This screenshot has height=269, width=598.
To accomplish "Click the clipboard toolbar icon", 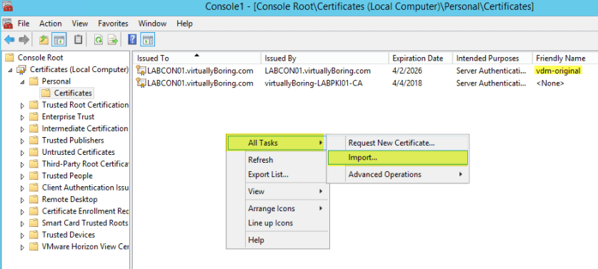I will [78, 39].
